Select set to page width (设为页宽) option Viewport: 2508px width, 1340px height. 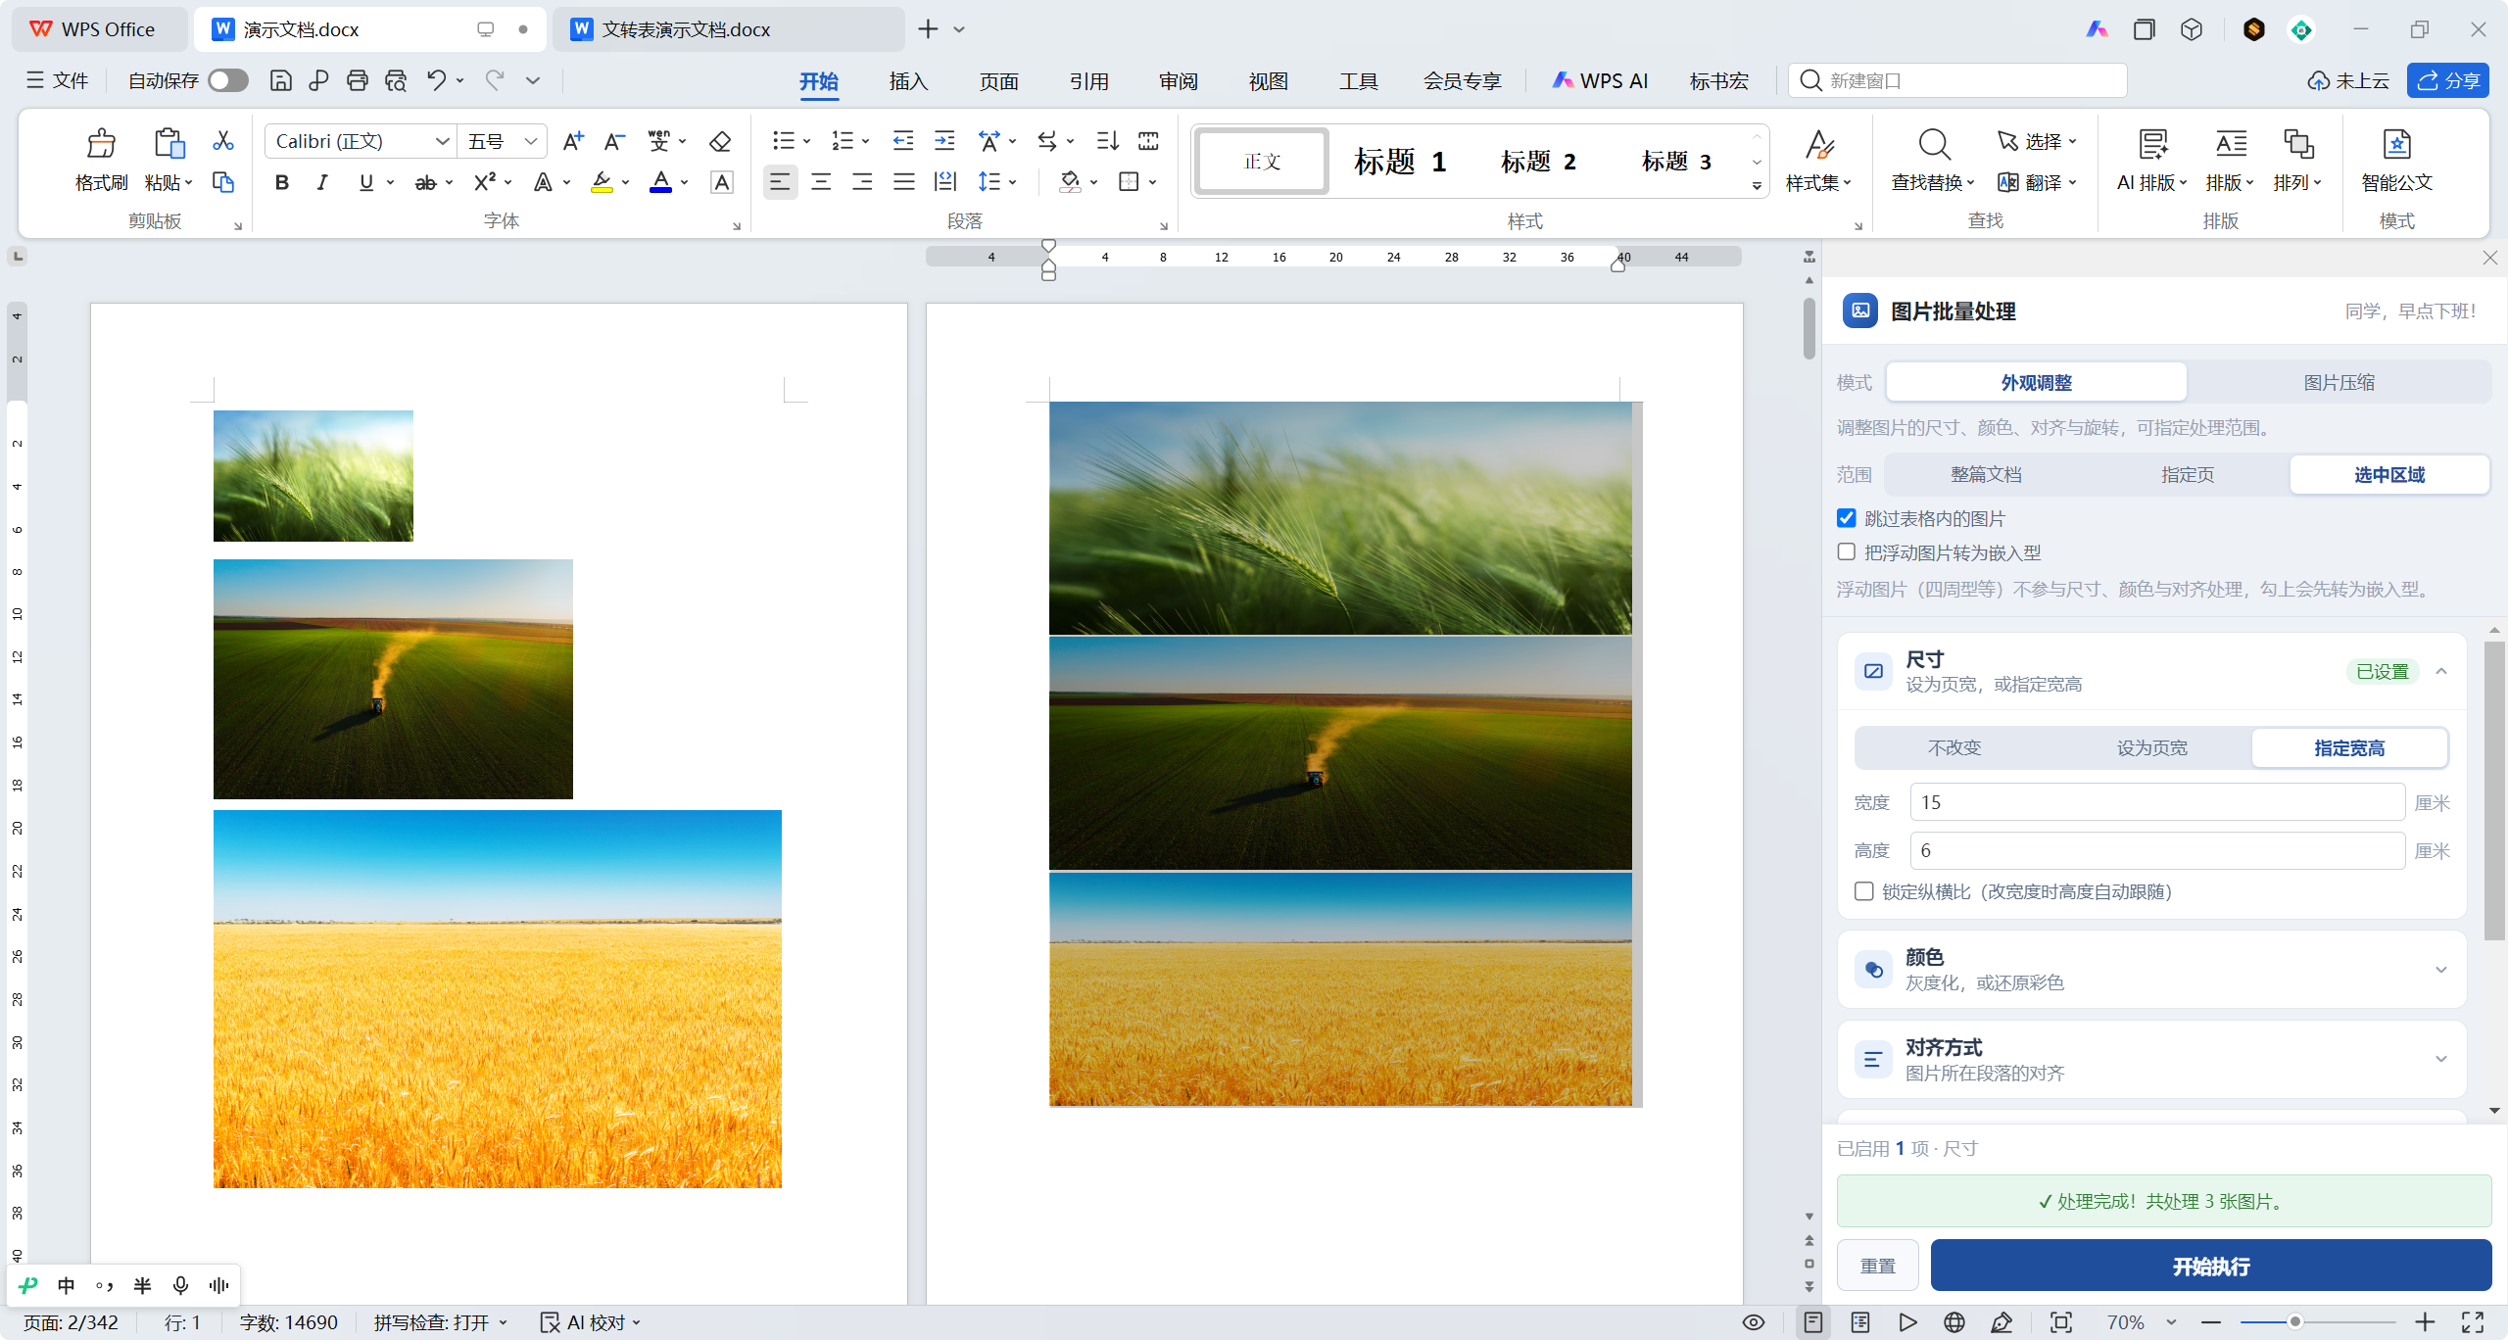[x=2151, y=748]
